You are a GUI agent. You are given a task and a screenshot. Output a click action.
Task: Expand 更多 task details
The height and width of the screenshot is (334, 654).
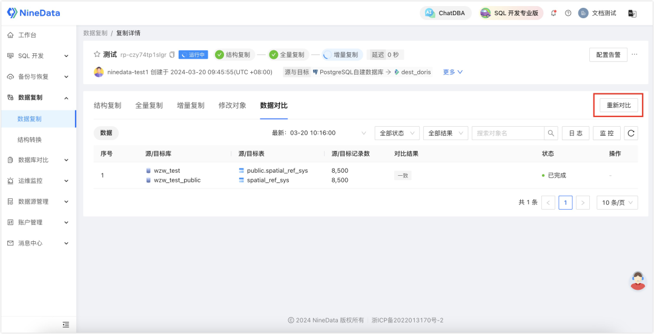click(453, 72)
